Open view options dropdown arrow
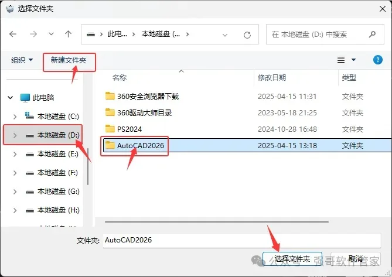Screen dimensions: 392x277 pyautogui.click(x=353, y=60)
